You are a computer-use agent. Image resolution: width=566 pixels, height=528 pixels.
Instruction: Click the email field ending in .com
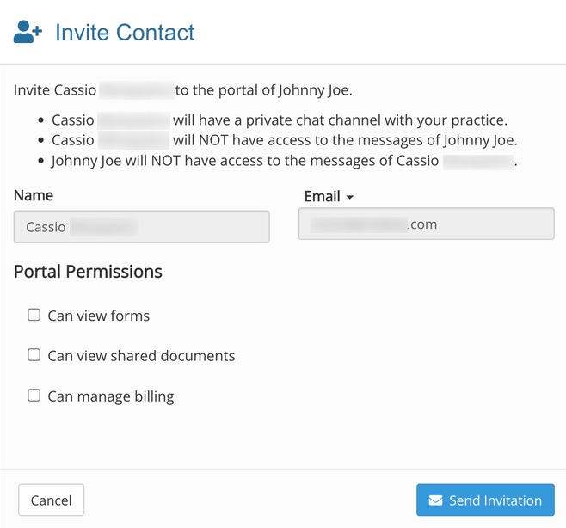coord(427,224)
